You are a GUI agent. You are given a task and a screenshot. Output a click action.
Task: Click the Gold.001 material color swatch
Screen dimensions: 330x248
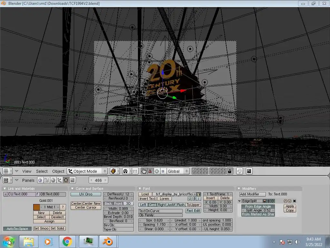point(36,207)
